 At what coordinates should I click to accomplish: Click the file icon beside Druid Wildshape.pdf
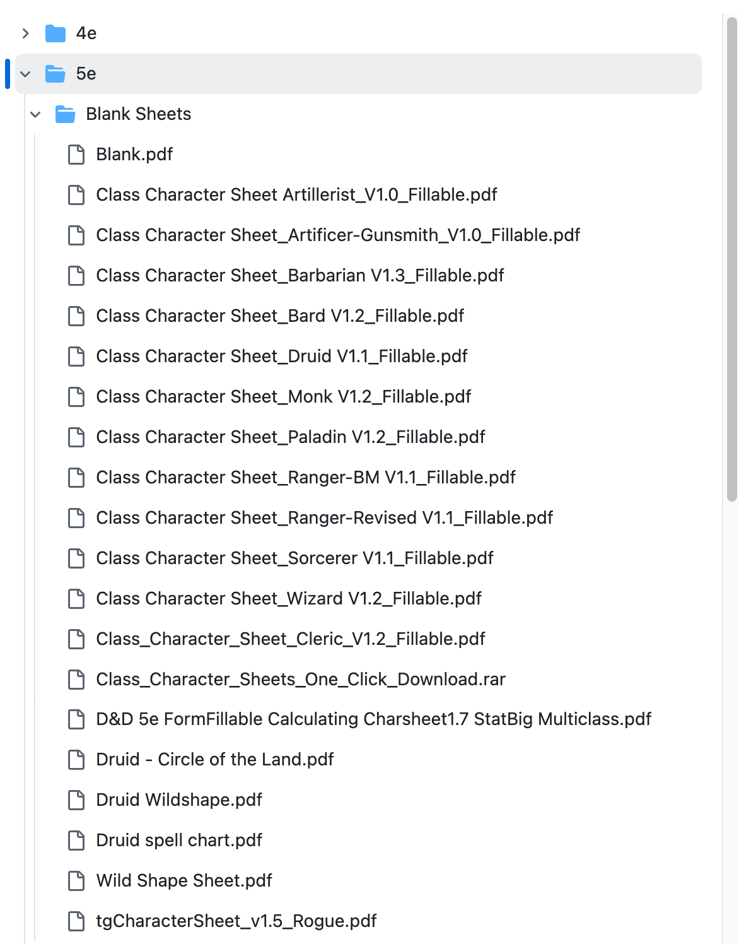click(x=76, y=800)
